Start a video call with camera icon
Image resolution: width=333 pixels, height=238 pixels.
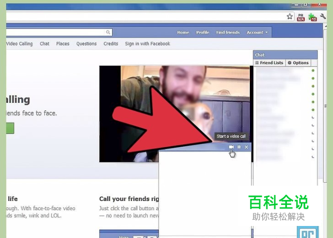pos(231,147)
